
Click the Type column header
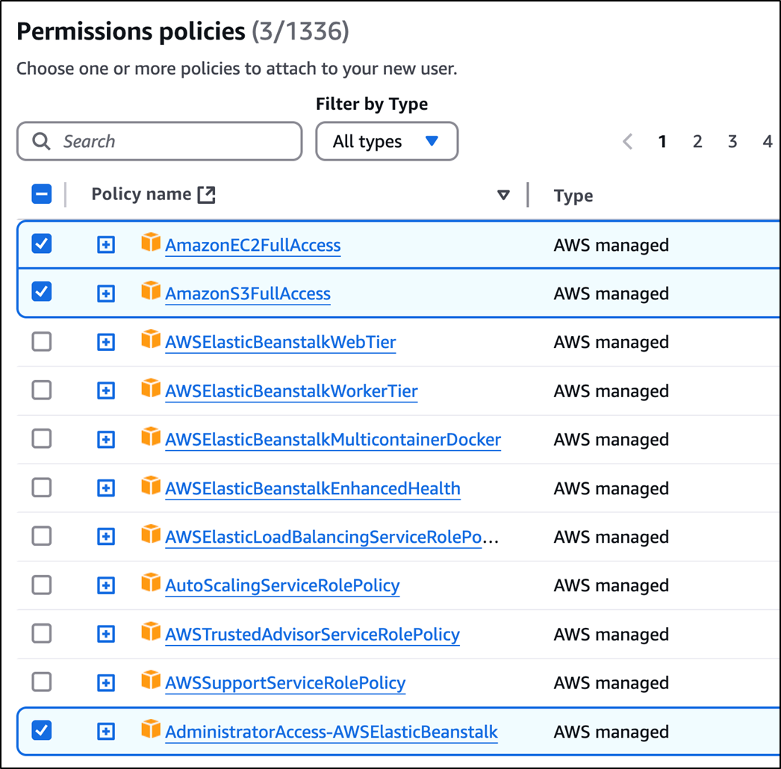tap(573, 196)
